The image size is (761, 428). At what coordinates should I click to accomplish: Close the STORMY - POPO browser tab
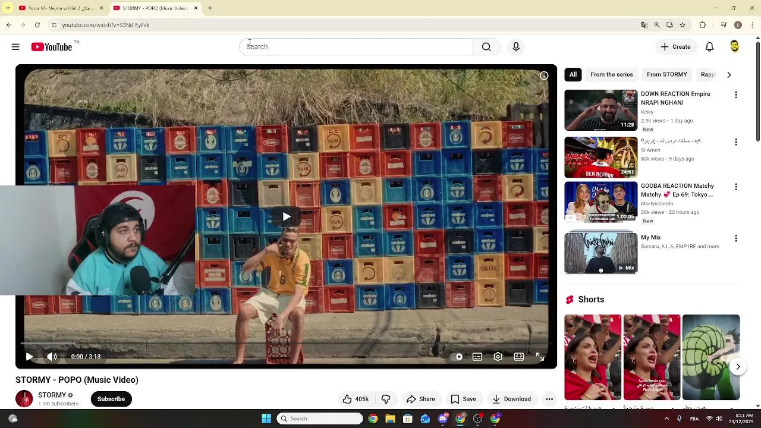[196, 8]
